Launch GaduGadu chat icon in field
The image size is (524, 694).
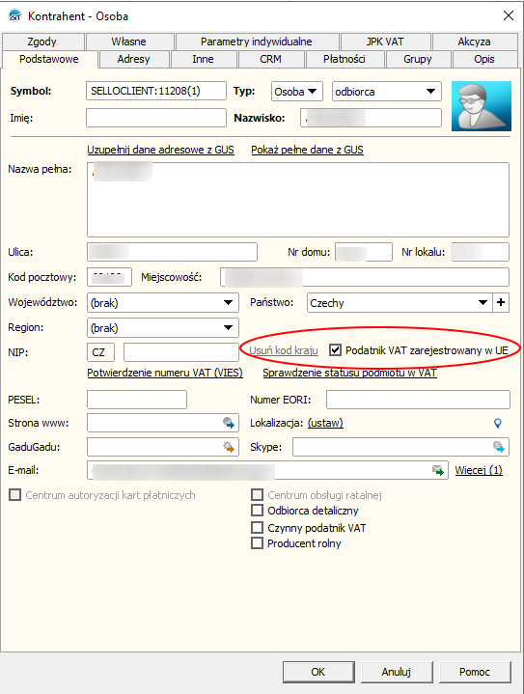[229, 447]
